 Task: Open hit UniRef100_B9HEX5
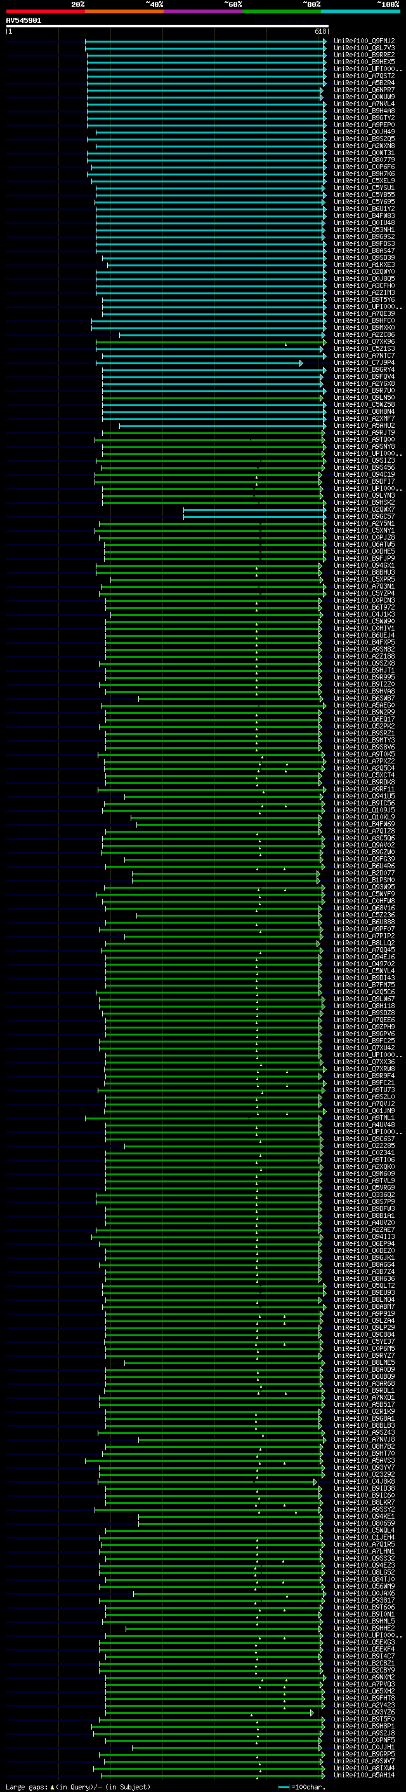point(364,62)
